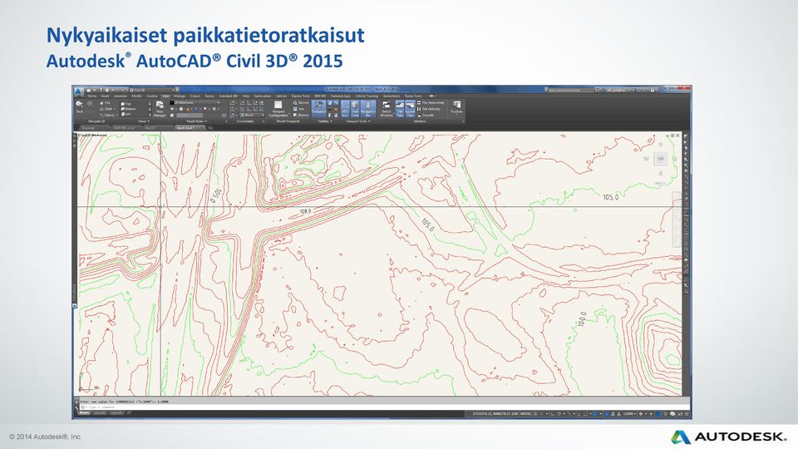The image size is (798, 449).
Task: Open the Insert ribbon tab
Action: (105, 96)
